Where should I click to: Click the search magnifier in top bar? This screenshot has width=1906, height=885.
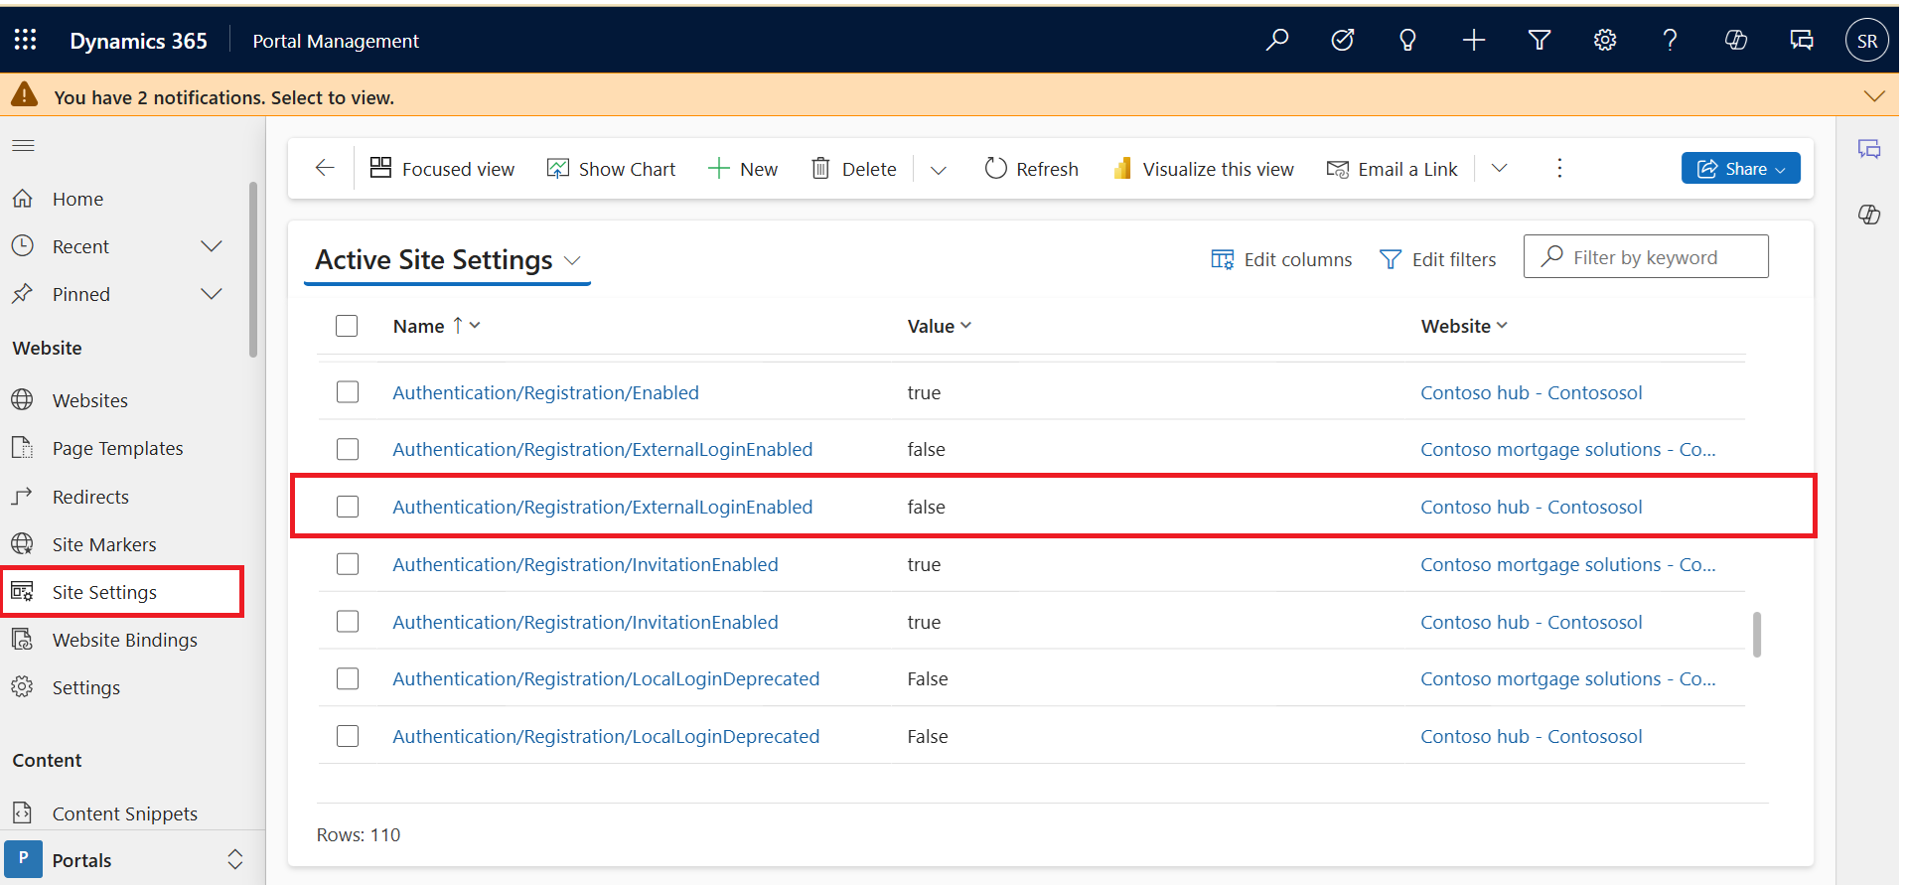pyautogui.click(x=1277, y=40)
